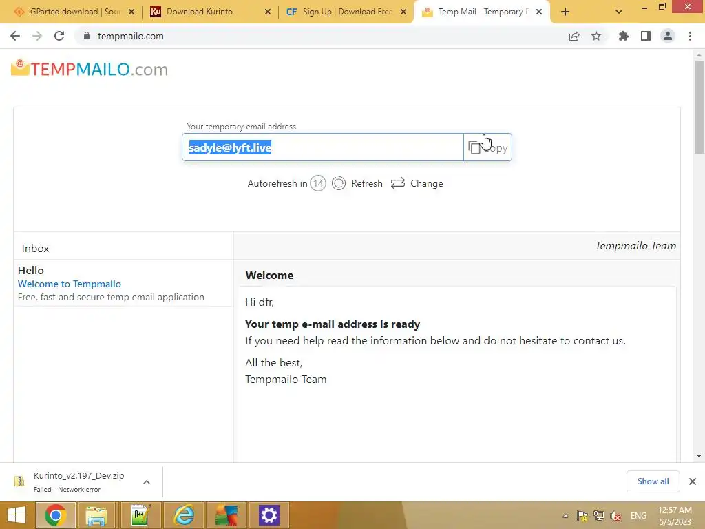Click the page vertical scrollbar
Image resolution: width=705 pixels, height=529 pixels.
[x=699, y=107]
